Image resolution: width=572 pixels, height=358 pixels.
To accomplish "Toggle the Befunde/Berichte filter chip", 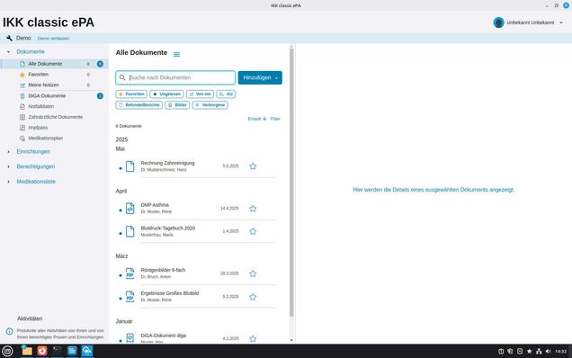I will [x=139, y=104].
